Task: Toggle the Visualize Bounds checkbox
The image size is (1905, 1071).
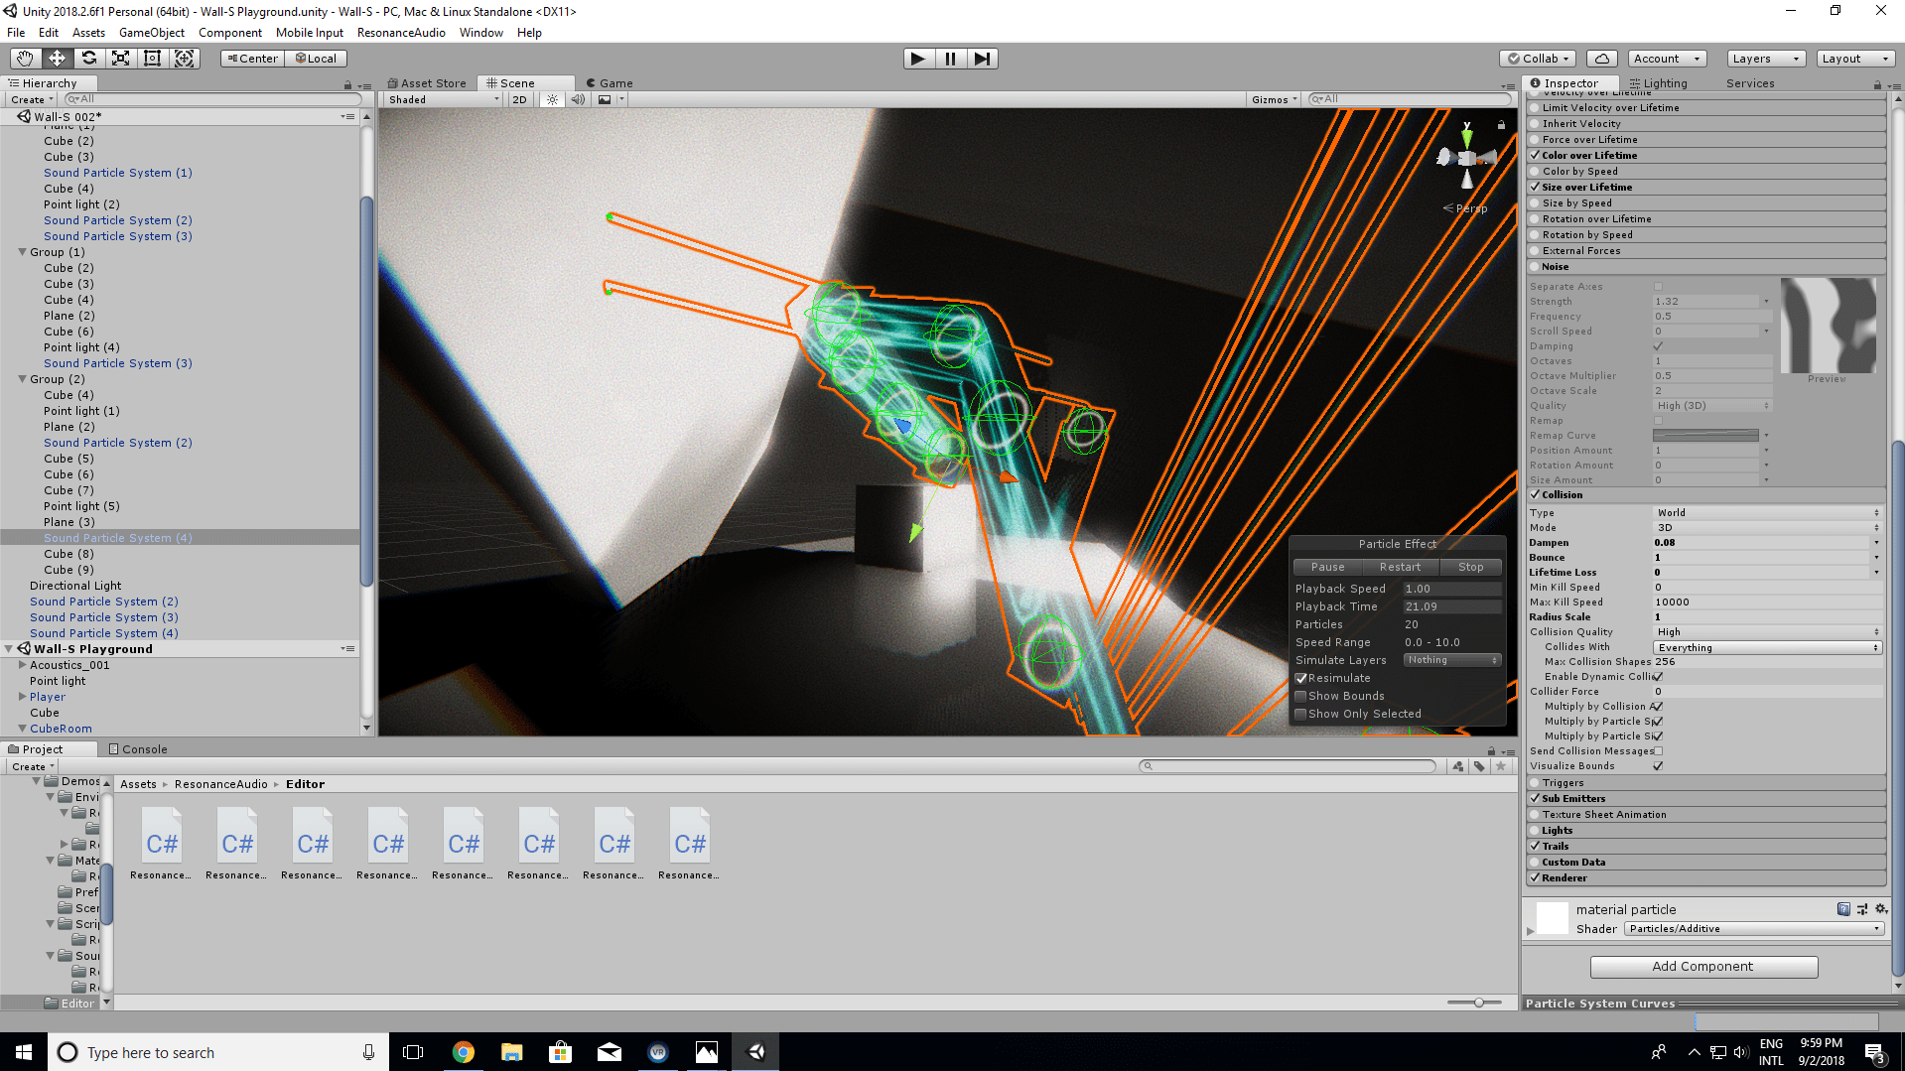Action: click(x=1658, y=766)
